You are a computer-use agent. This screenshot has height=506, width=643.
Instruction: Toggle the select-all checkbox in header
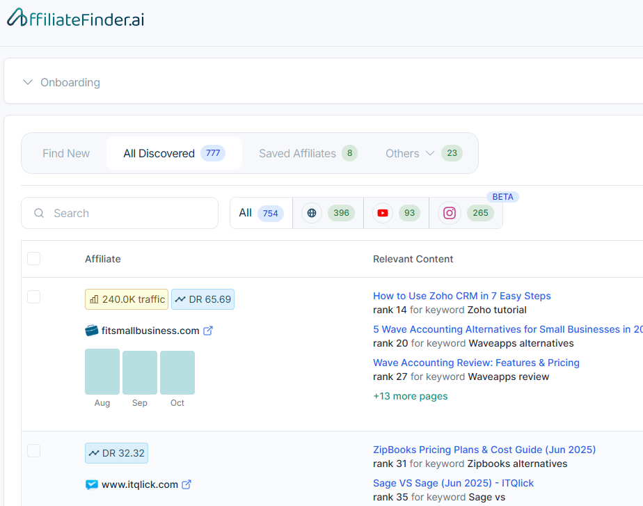pos(33,258)
